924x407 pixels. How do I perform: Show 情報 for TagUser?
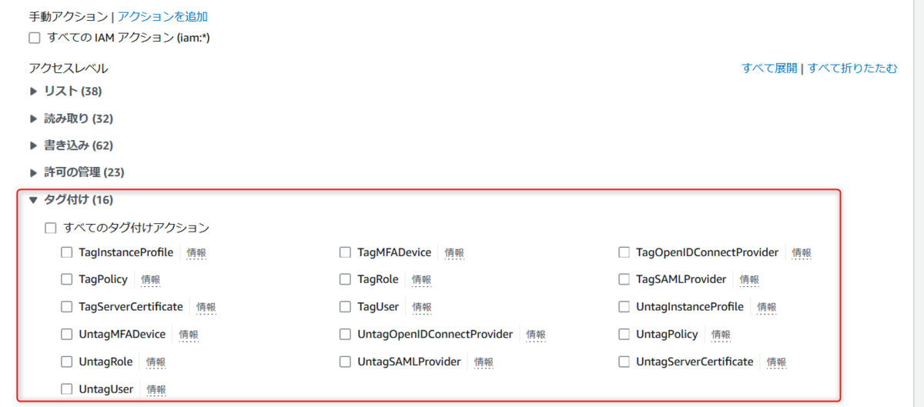click(422, 308)
